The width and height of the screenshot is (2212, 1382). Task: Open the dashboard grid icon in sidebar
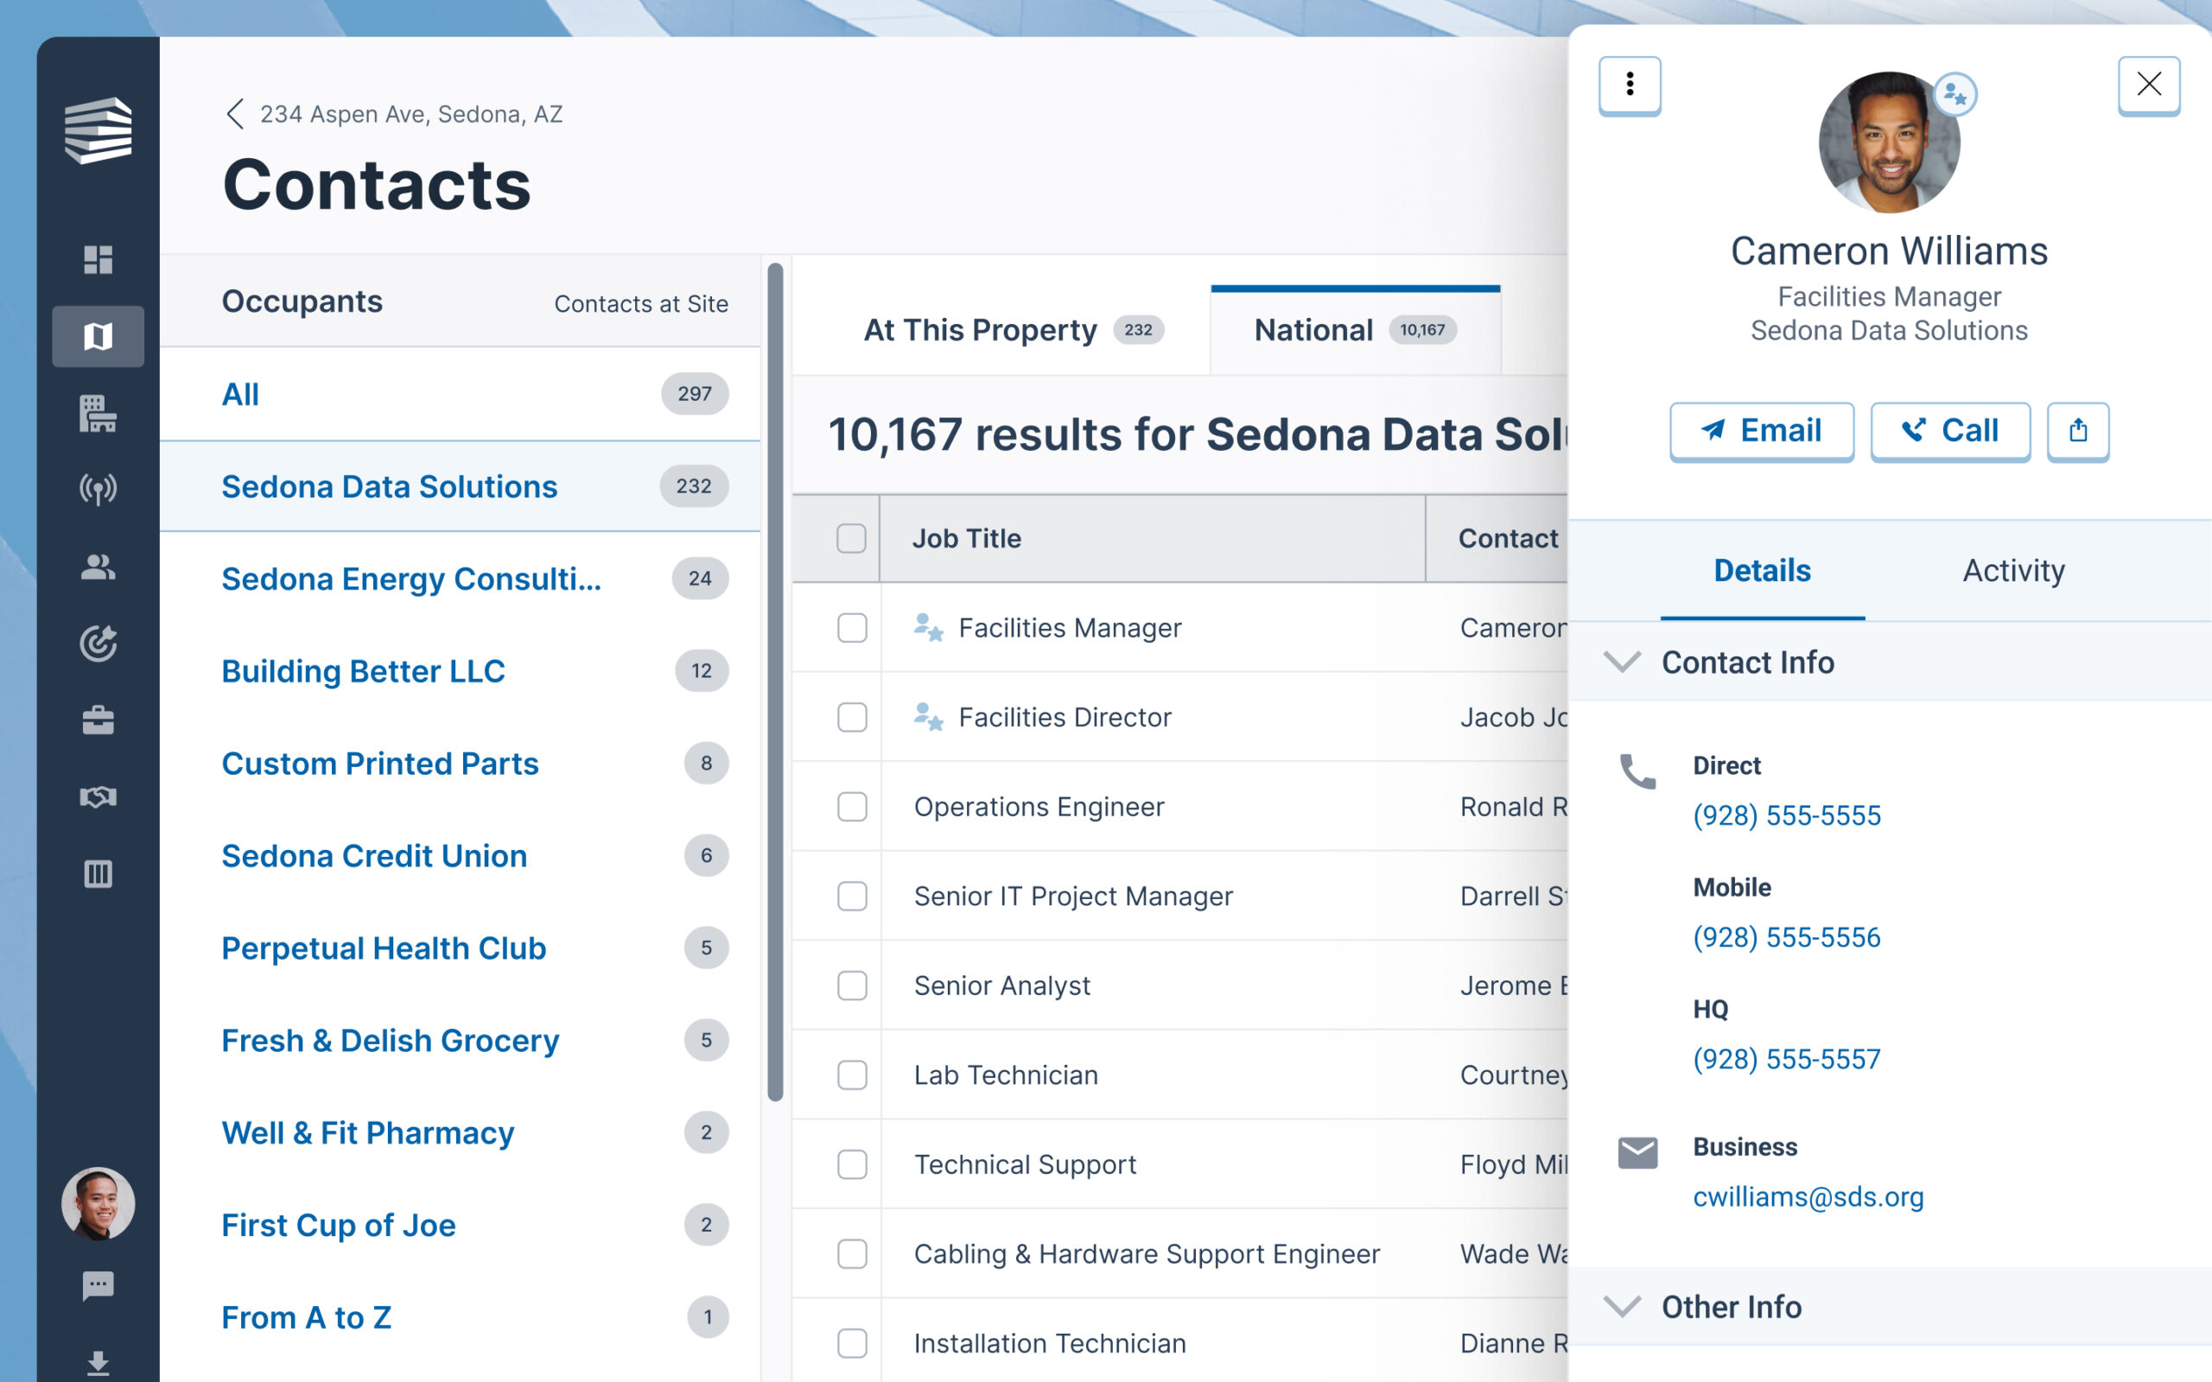98,260
